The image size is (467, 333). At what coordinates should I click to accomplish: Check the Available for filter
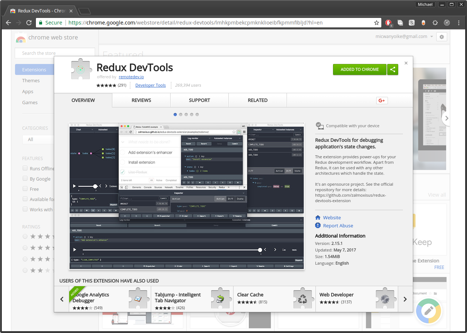[25, 199]
